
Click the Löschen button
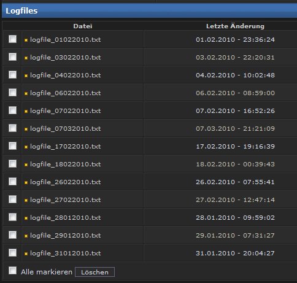[94, 272]
